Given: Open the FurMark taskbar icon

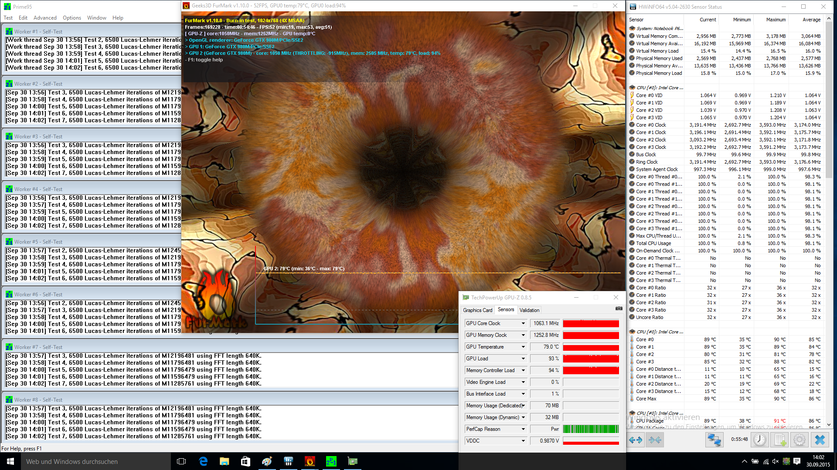Looking at the screenshot, I should [x=310, y=461].
